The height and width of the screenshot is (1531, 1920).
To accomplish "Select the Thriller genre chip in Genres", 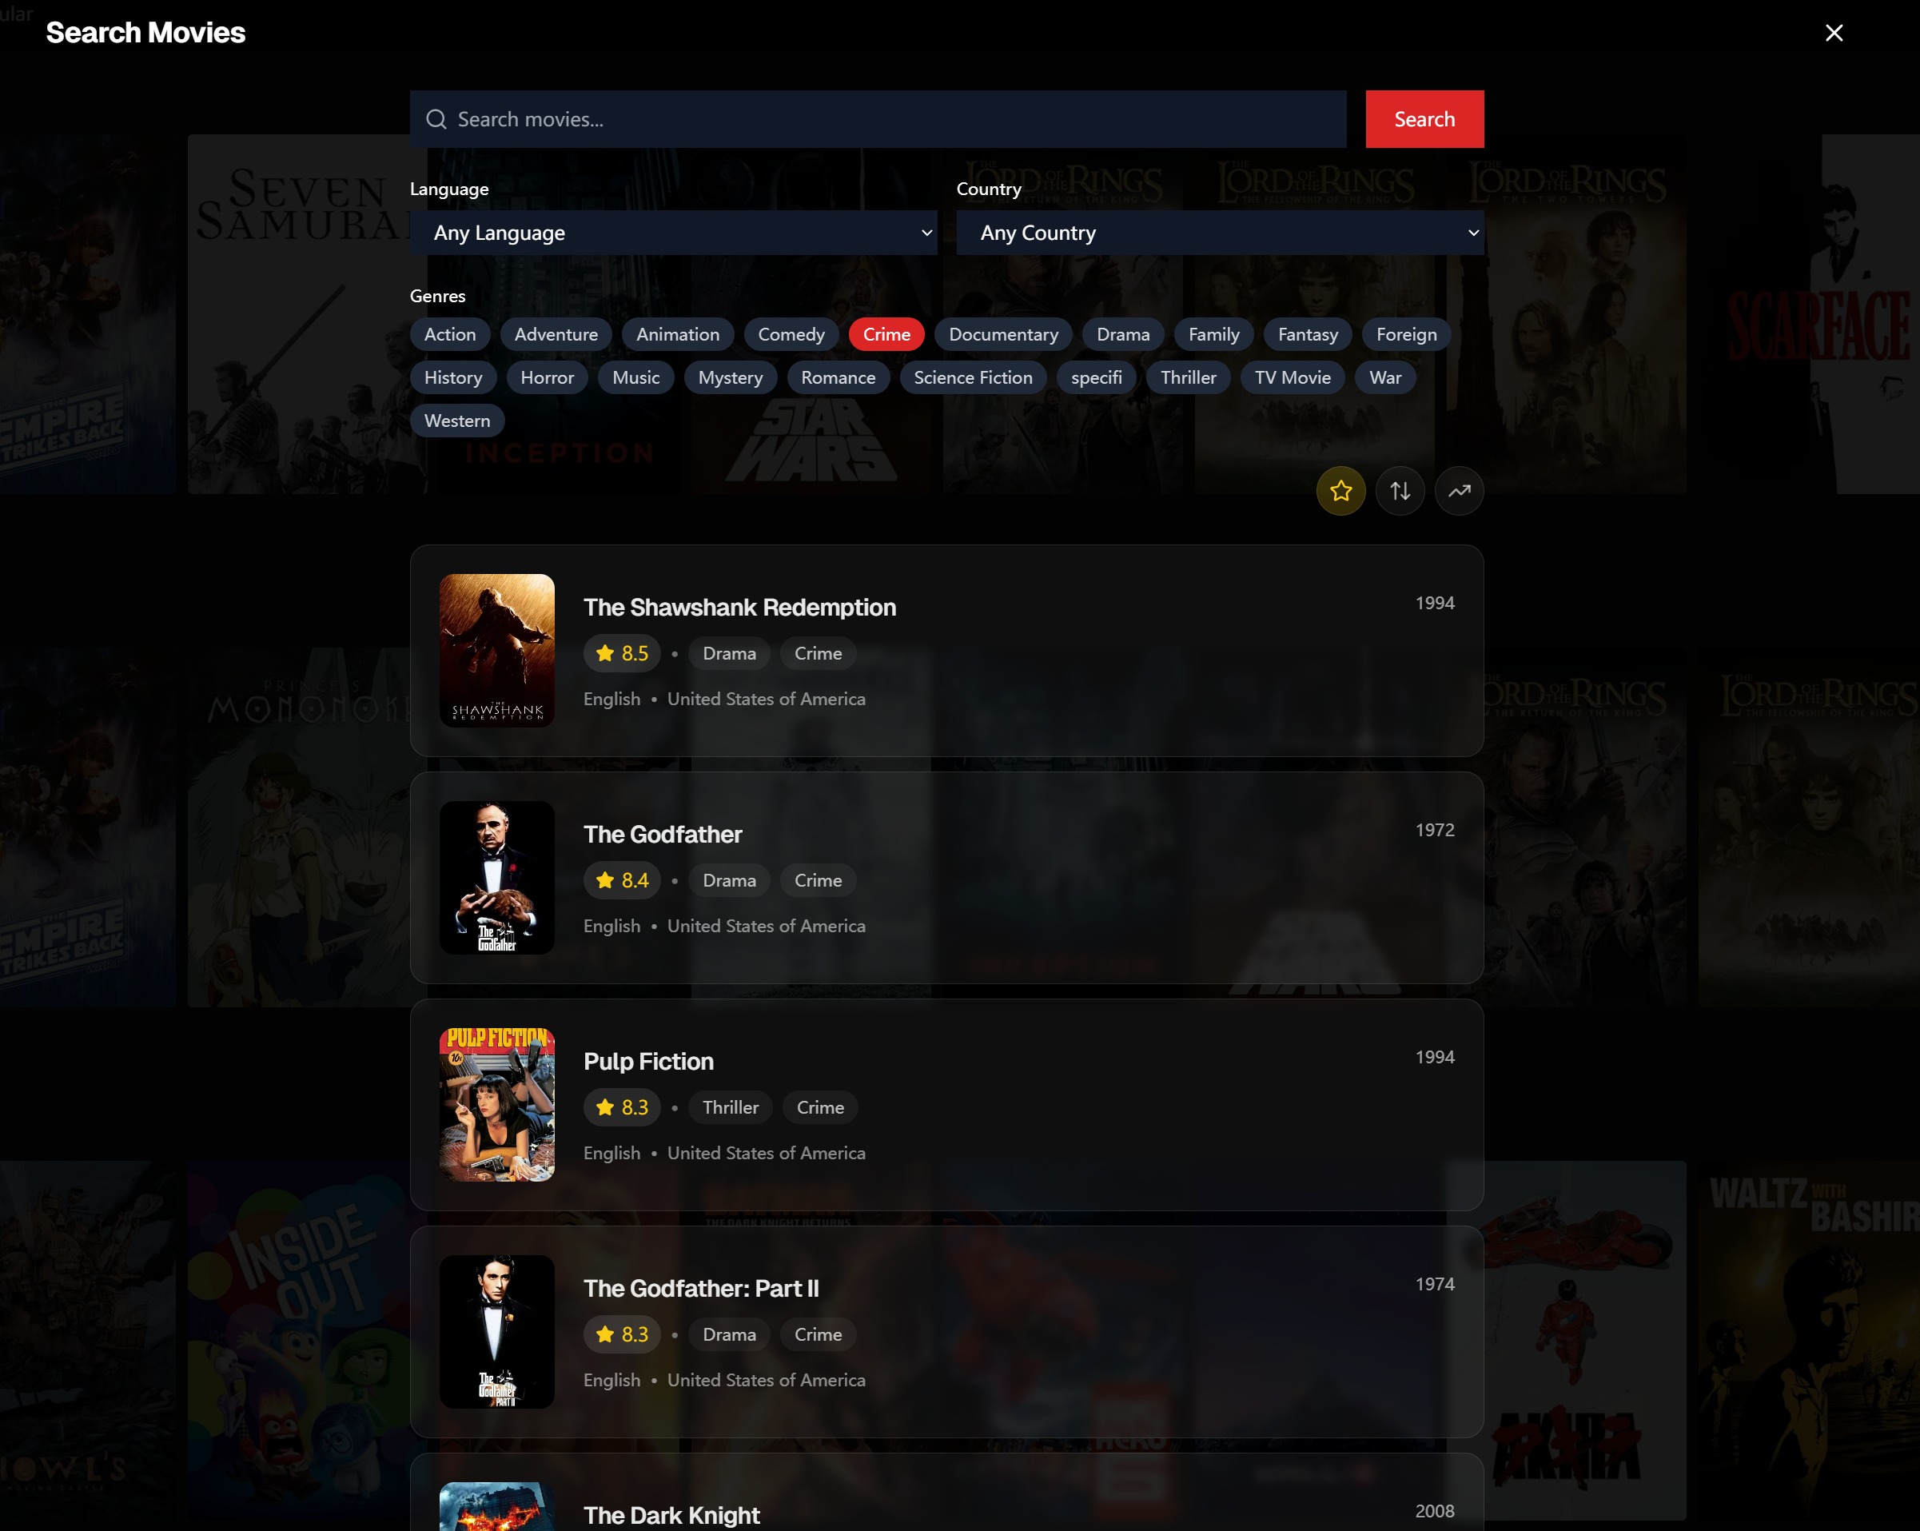I will point(1188,377).
